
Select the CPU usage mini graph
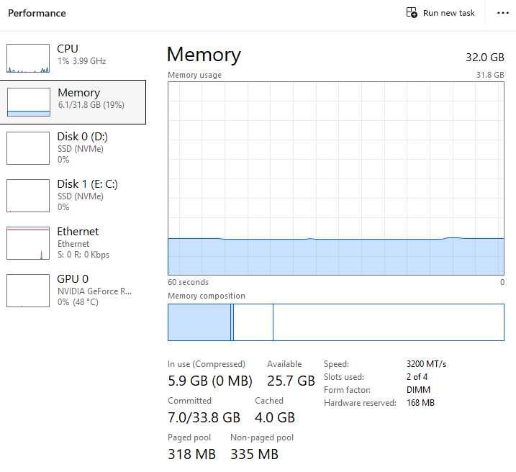pyautogui.click(x=28, y=58)
